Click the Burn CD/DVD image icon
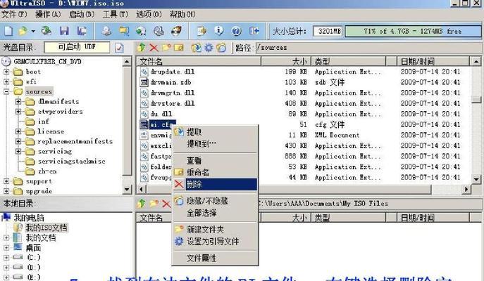The image size is (484, 281). (177, 31)
